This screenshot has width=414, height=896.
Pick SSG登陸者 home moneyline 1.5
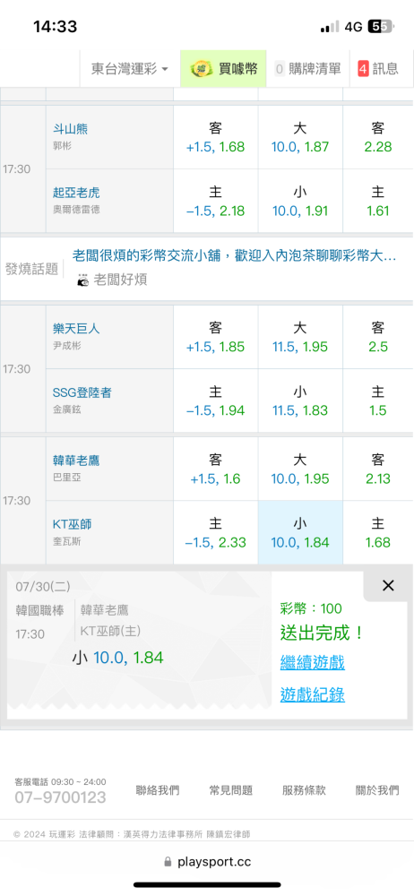coord(378,401)
